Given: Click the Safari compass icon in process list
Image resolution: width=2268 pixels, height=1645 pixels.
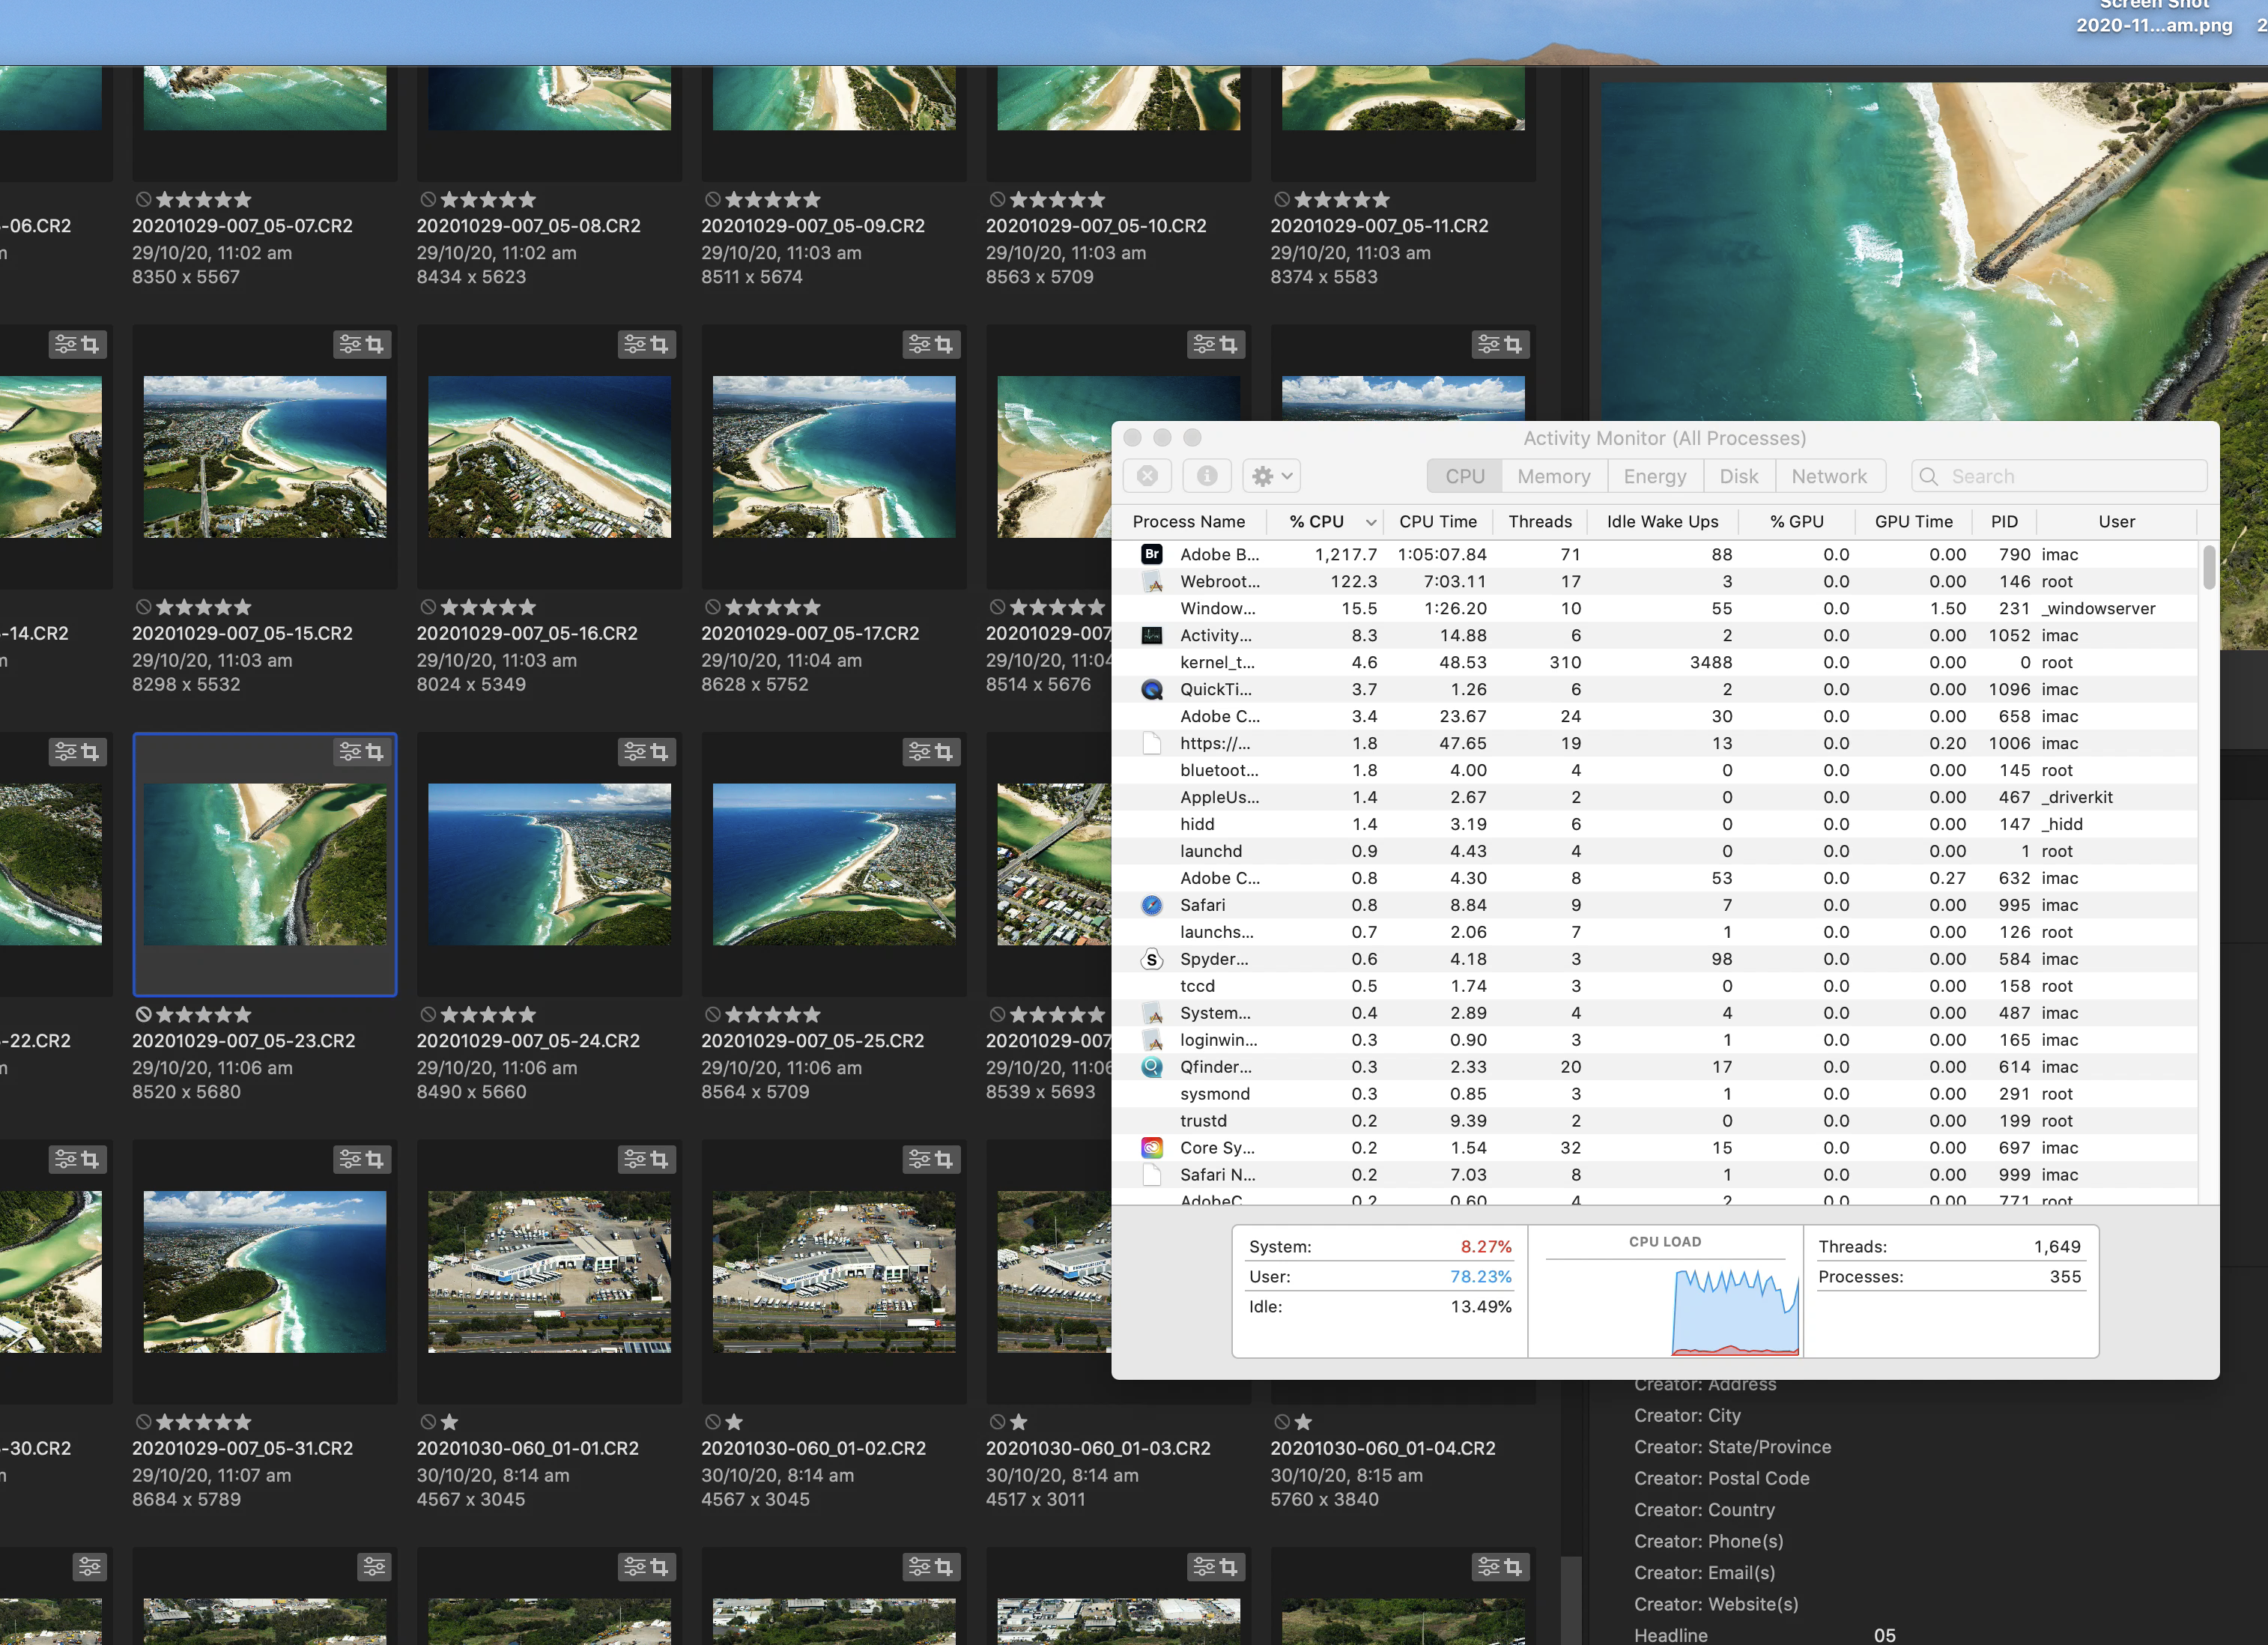Looking at the screenshot, I should 1152,905.
